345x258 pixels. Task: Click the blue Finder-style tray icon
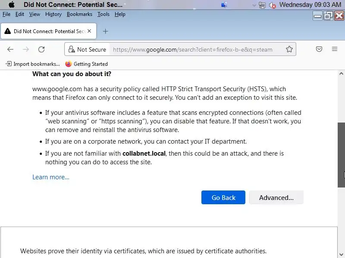(x=224, y=5)
